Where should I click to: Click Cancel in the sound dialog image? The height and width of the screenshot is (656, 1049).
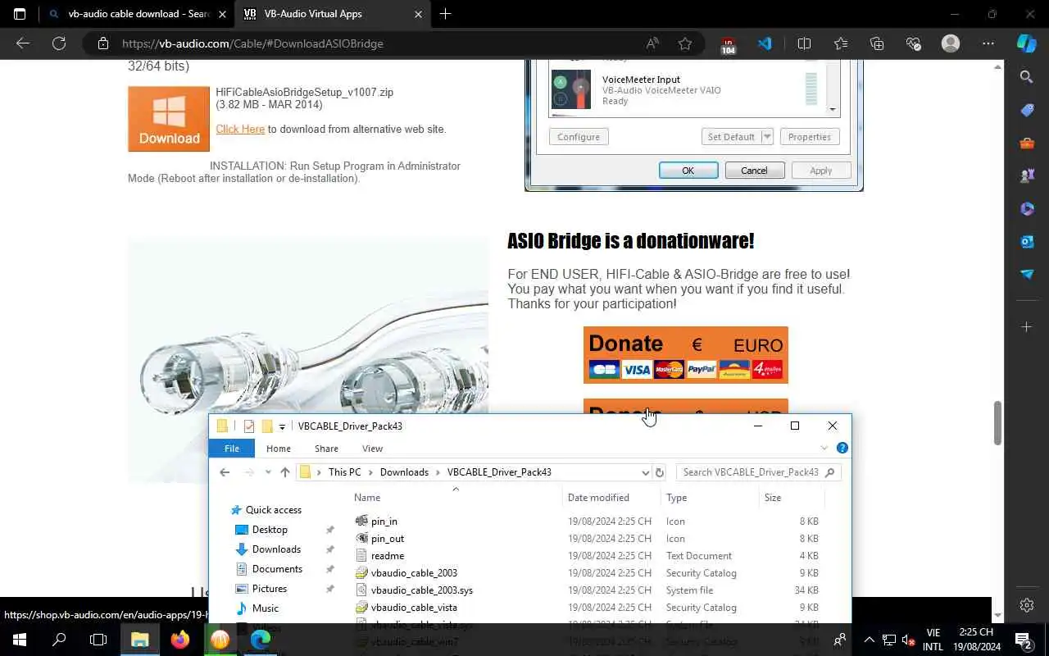(754, 171)
